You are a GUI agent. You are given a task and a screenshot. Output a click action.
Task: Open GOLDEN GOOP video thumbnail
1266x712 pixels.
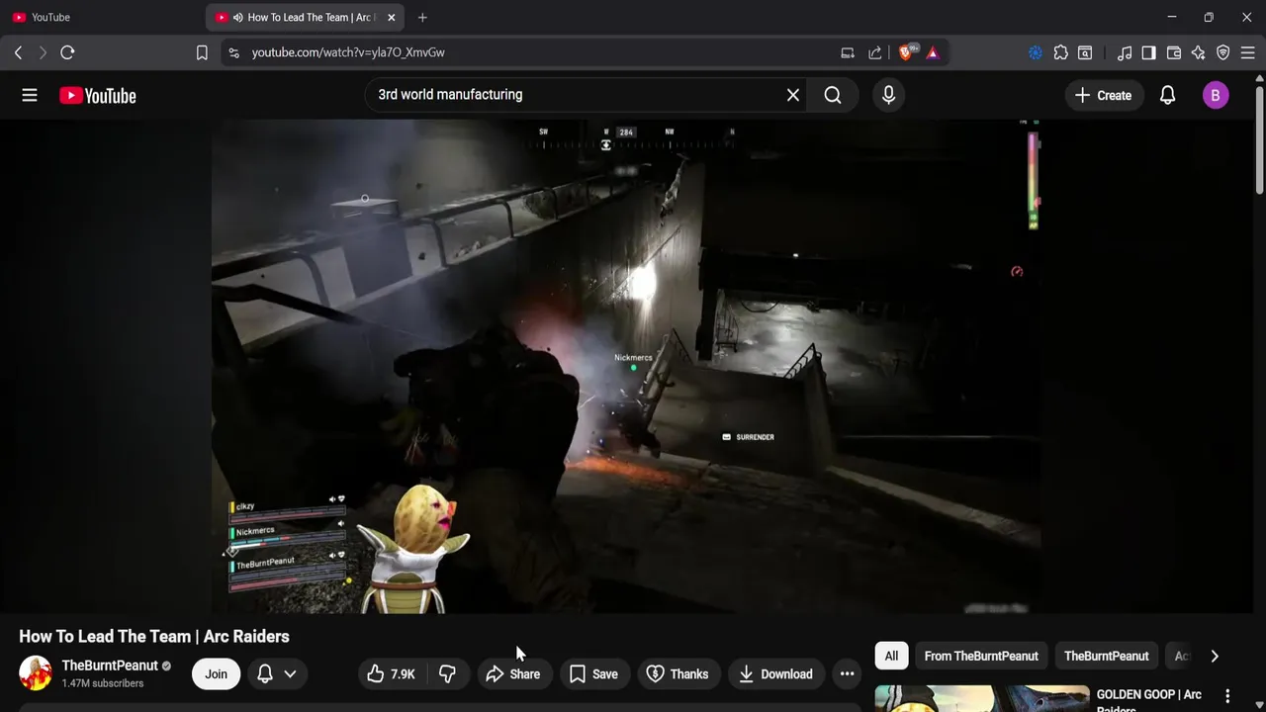point(981,698)
